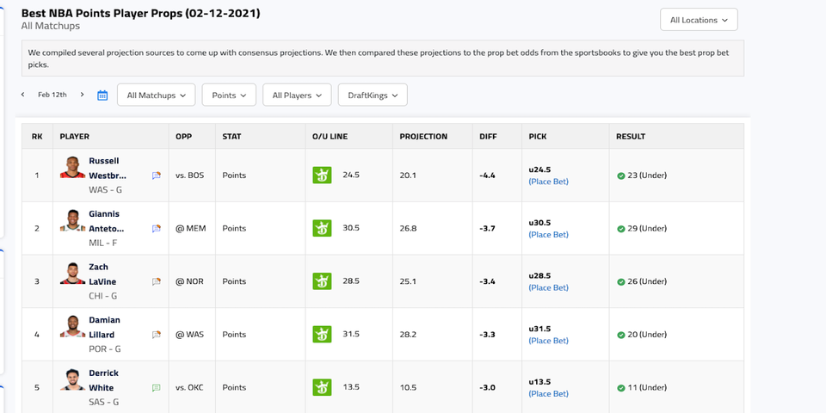Open the All Locations dropdown
The width and height of the screenshot is (826, 413).
click(699, 20)
